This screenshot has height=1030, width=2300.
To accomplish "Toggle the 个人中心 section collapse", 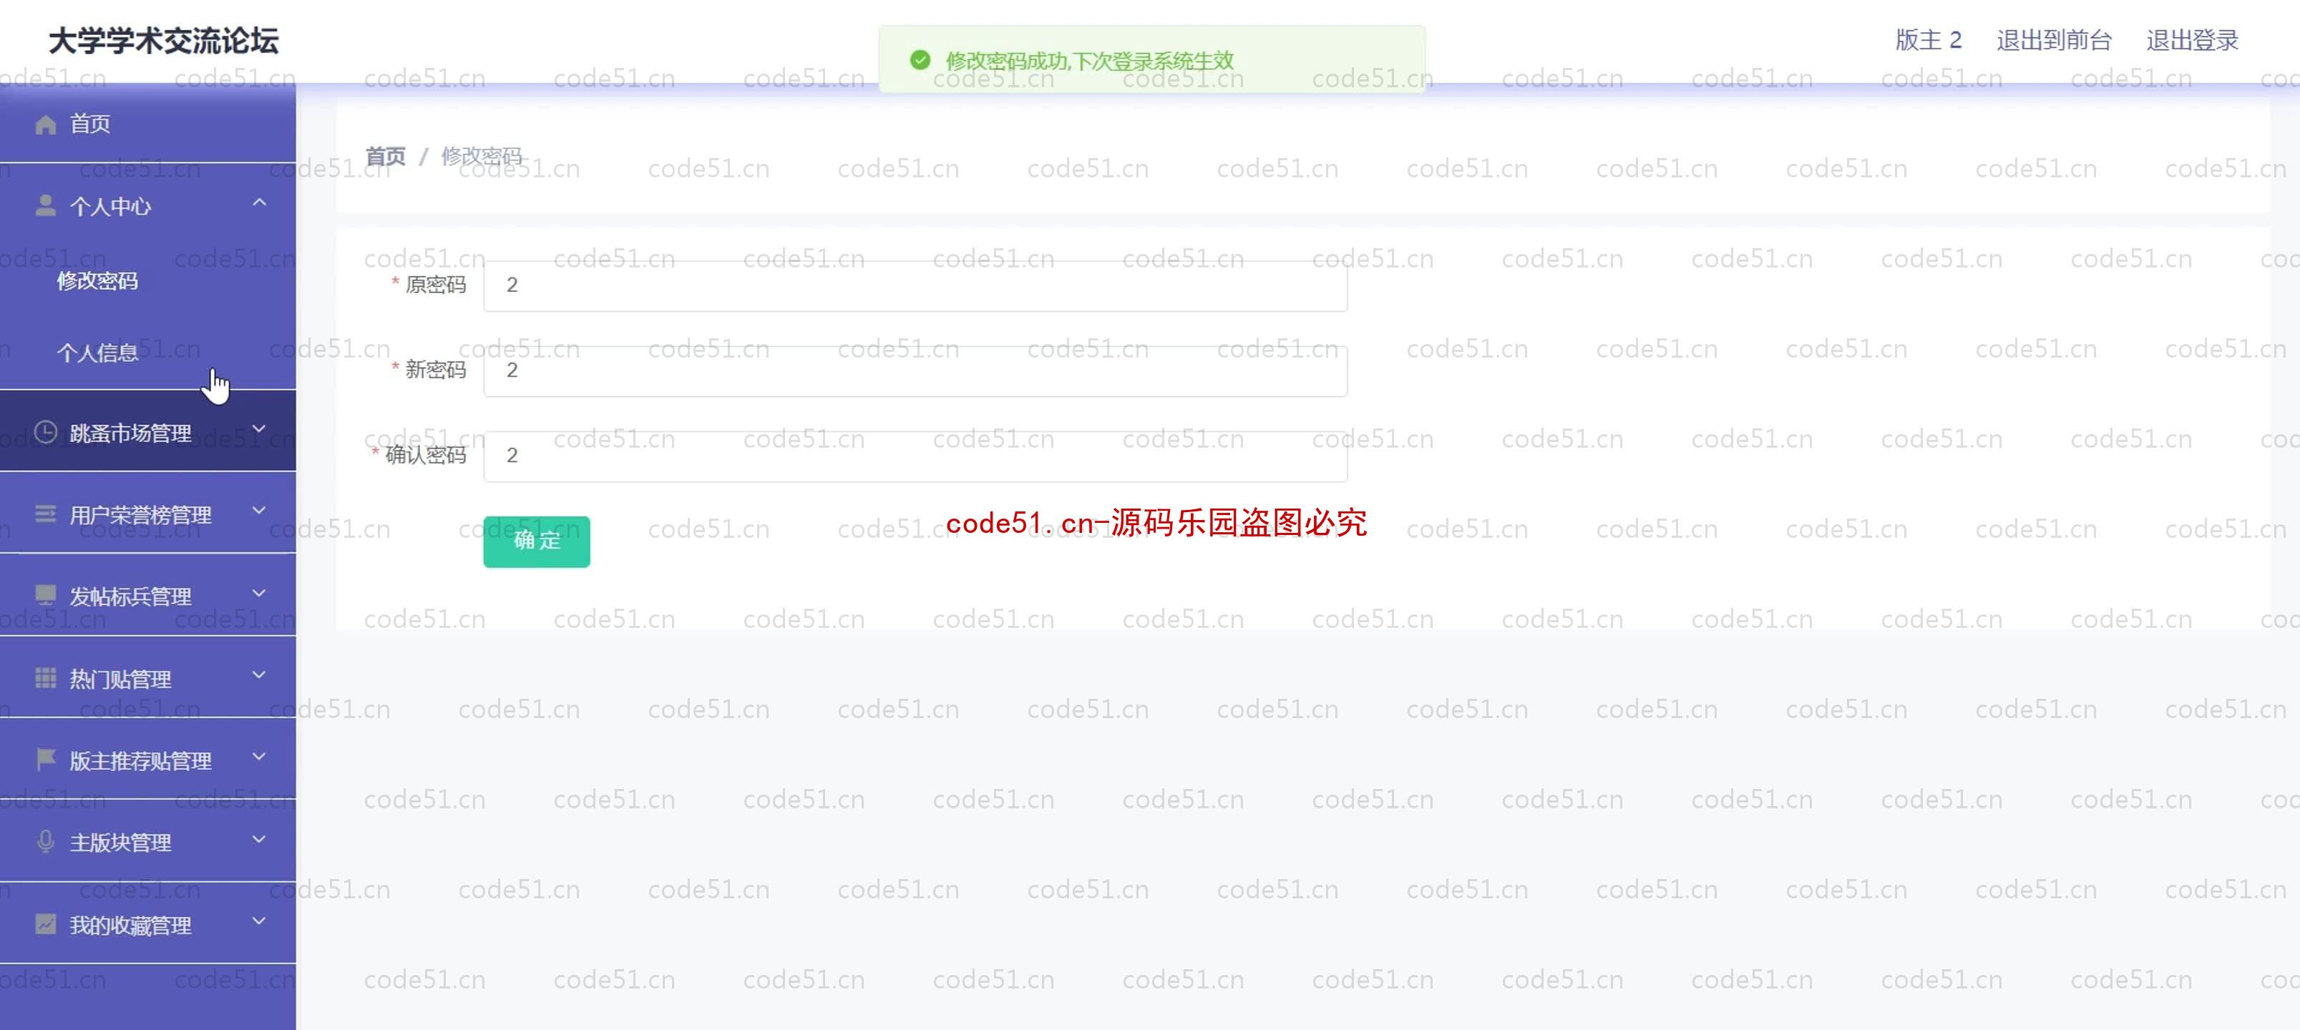I will pyautogui.click(x=147, y=205).
